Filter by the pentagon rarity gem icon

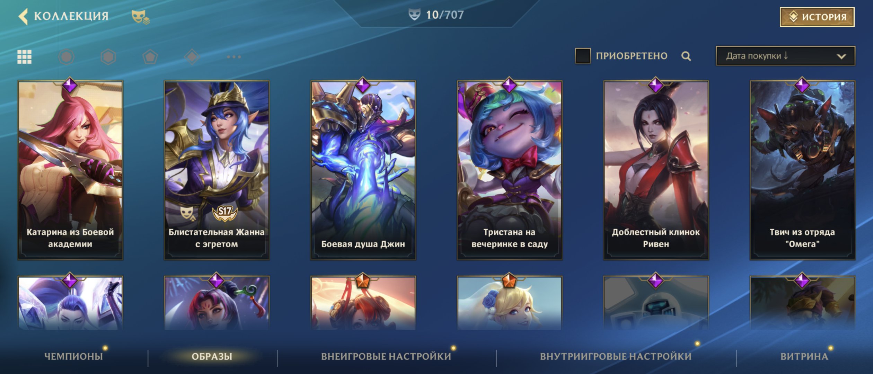(x=150, y=57)
